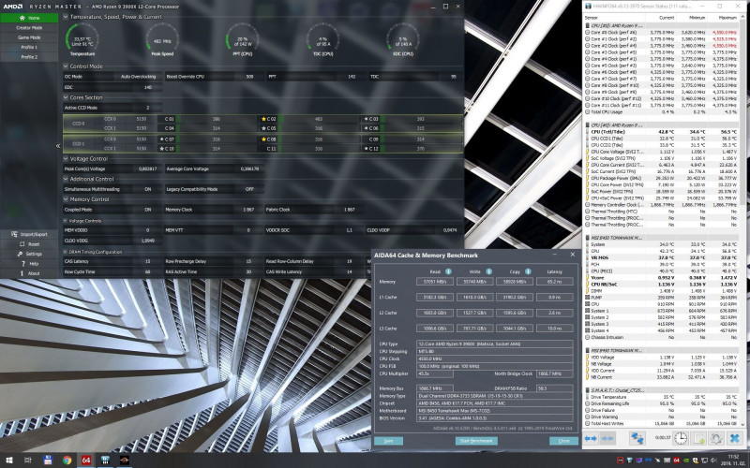Image resolution: width=750 pixels, height=468 pixels.
Task: Select VR MOS row in HWiNFO
Action: click(662, 257)
